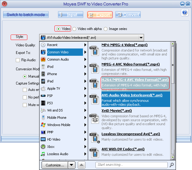Click the Mobile Phone icon

pyautogui.click(x=43, y=118)
